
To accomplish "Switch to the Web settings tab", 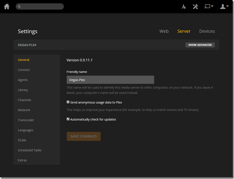I will point(164,31).
